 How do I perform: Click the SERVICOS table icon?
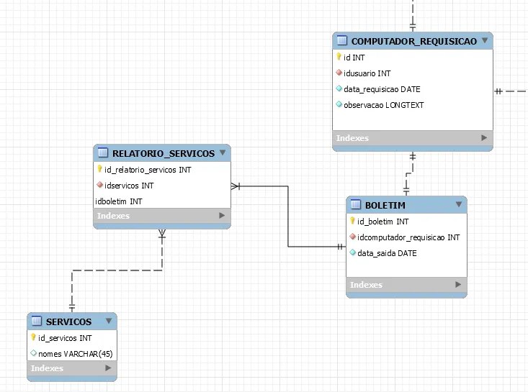(x=37, y=322)
